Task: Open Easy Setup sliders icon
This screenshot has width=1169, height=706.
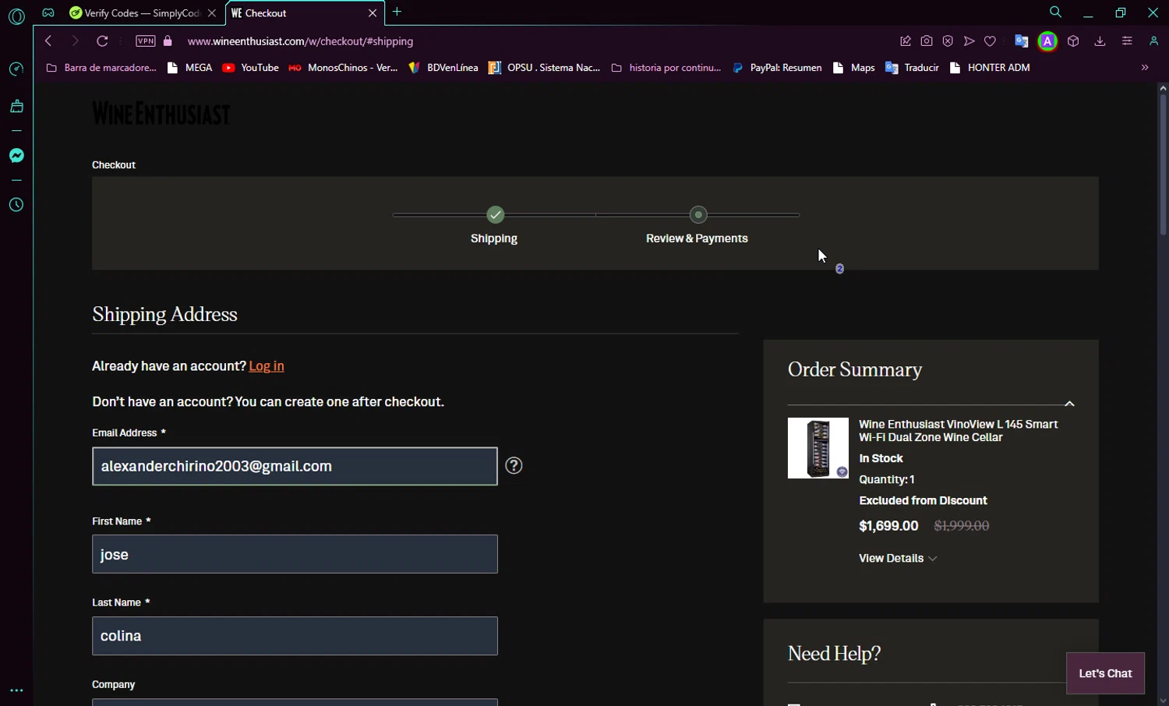Action: (x=1127, y=41)
